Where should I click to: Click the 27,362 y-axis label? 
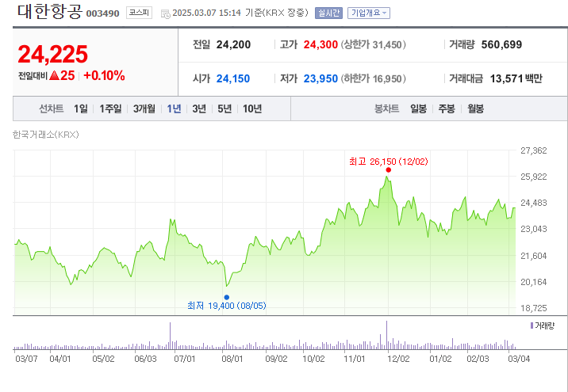coord(534,150)
